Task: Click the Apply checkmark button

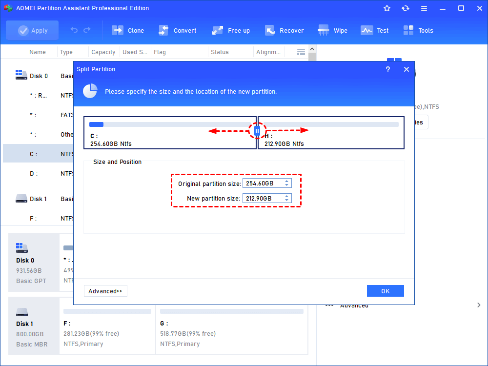Action: [x=32, y=30]
